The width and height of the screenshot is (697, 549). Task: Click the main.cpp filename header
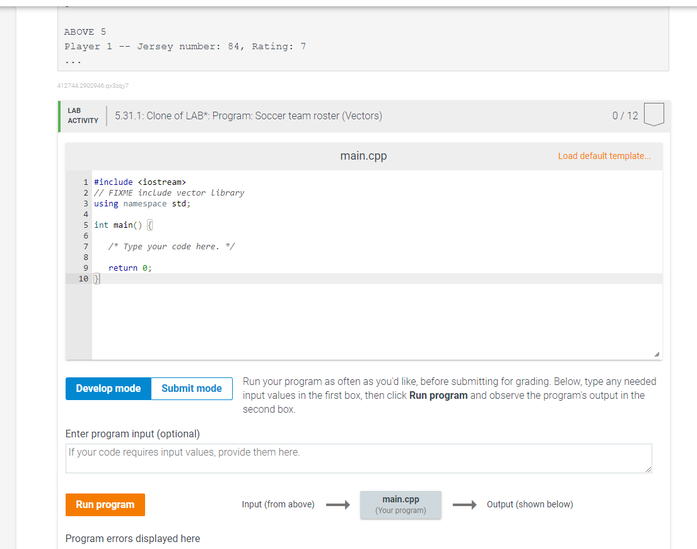coord(363,155)
